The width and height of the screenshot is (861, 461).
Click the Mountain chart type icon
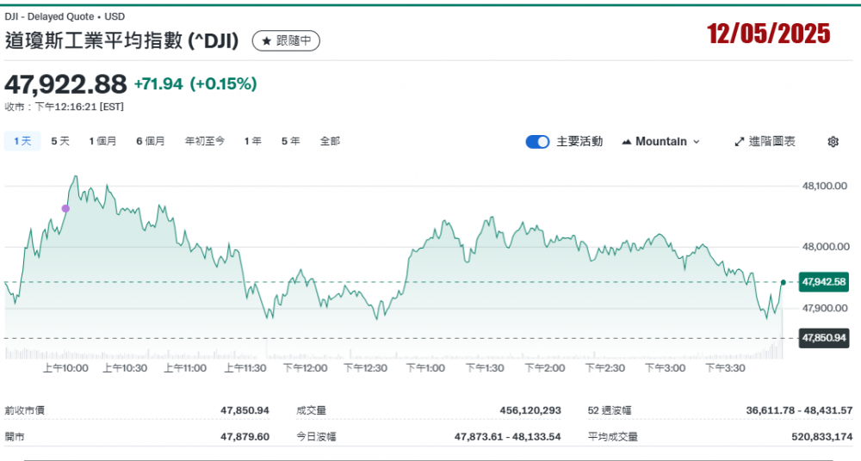pyautogui.click(x=626, y=142)
